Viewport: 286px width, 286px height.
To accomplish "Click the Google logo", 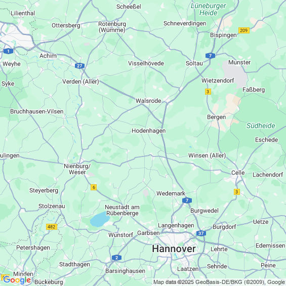I will (17, 280).
